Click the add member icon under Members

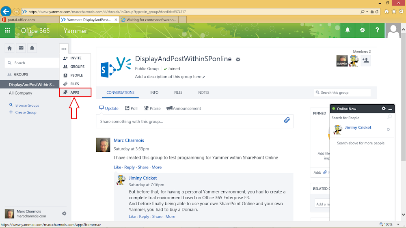(x=366, y=60)
